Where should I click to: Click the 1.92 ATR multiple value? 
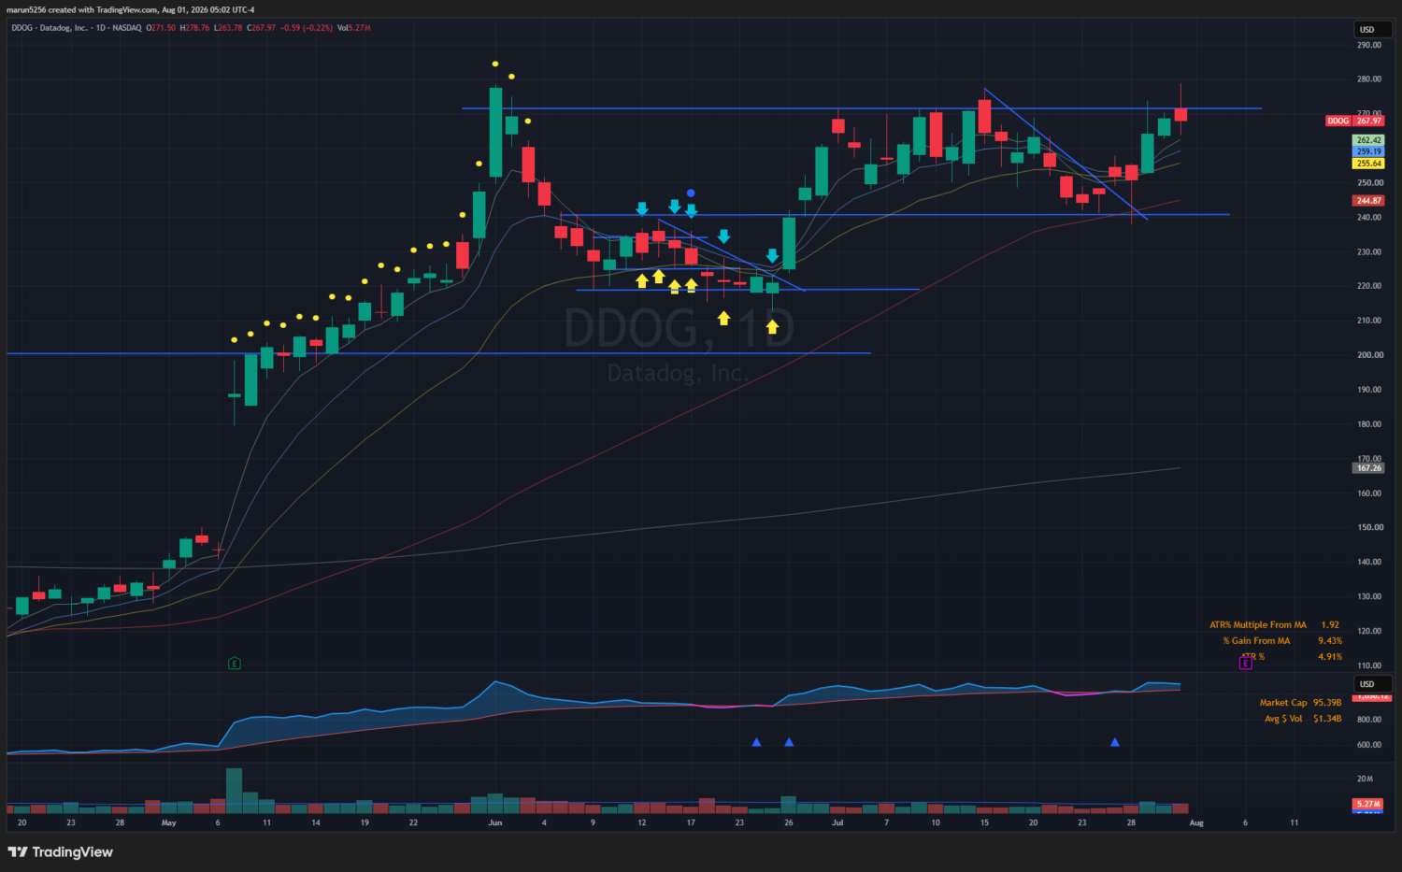coord(1330,625)
